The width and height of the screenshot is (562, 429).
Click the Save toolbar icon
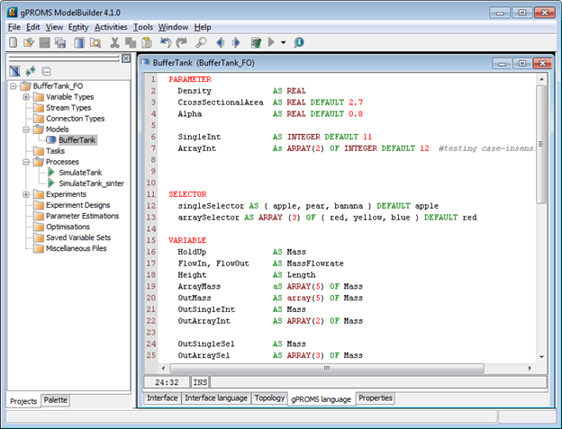click(44, 42)
